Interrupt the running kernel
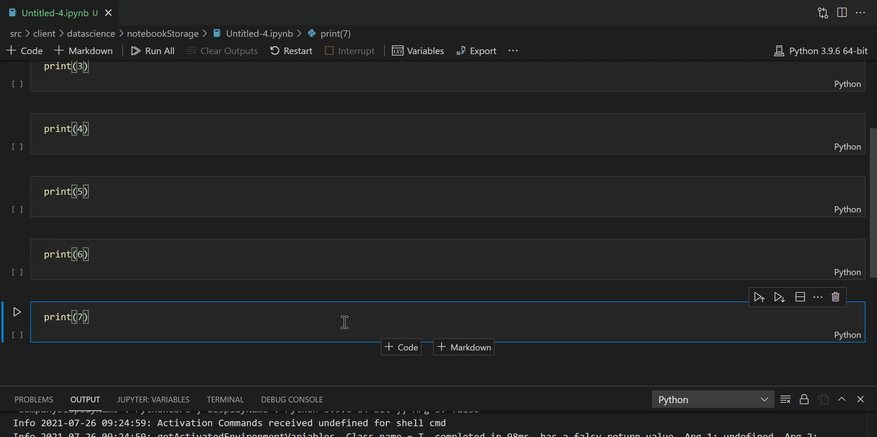877x437 pixels. coord(349,50)
